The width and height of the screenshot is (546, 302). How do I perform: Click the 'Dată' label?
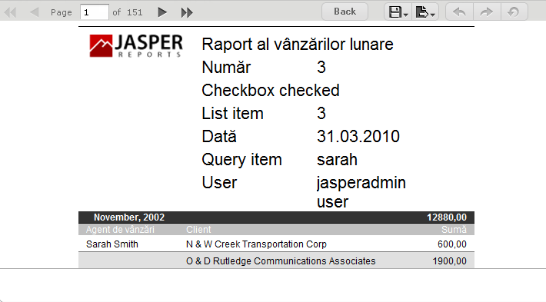[219, 136]
